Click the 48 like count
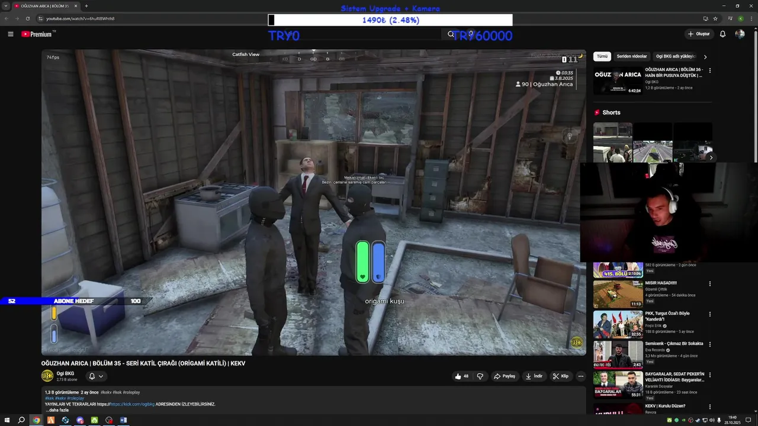 466,376
